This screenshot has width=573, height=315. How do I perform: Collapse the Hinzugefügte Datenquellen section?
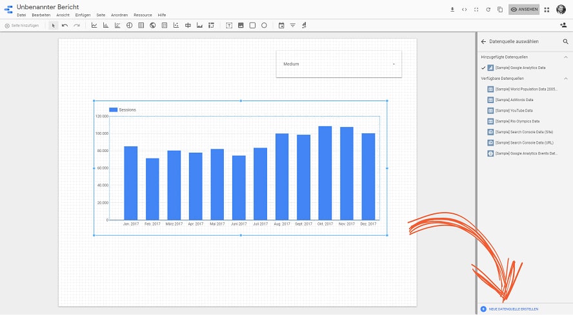pos(566,57)
